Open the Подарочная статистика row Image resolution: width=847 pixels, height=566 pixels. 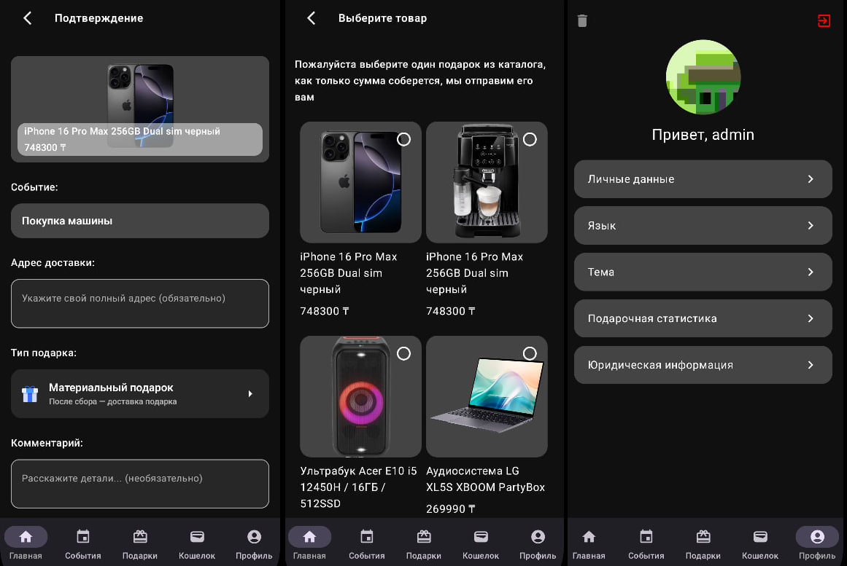pos(703,318)
